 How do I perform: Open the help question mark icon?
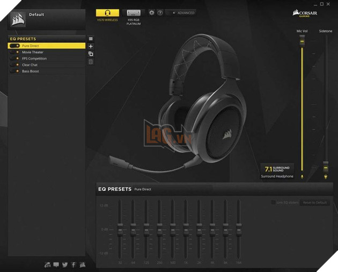point(160,13)
